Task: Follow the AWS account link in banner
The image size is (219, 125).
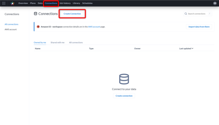Action: tap(94, 27)
